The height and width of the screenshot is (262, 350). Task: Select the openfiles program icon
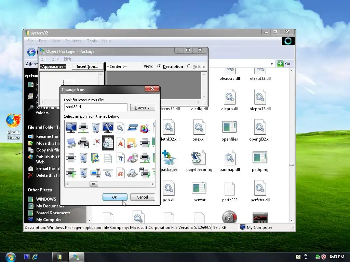point(229,131)
